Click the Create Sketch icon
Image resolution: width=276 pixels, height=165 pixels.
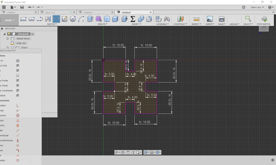tap(64, 19)
